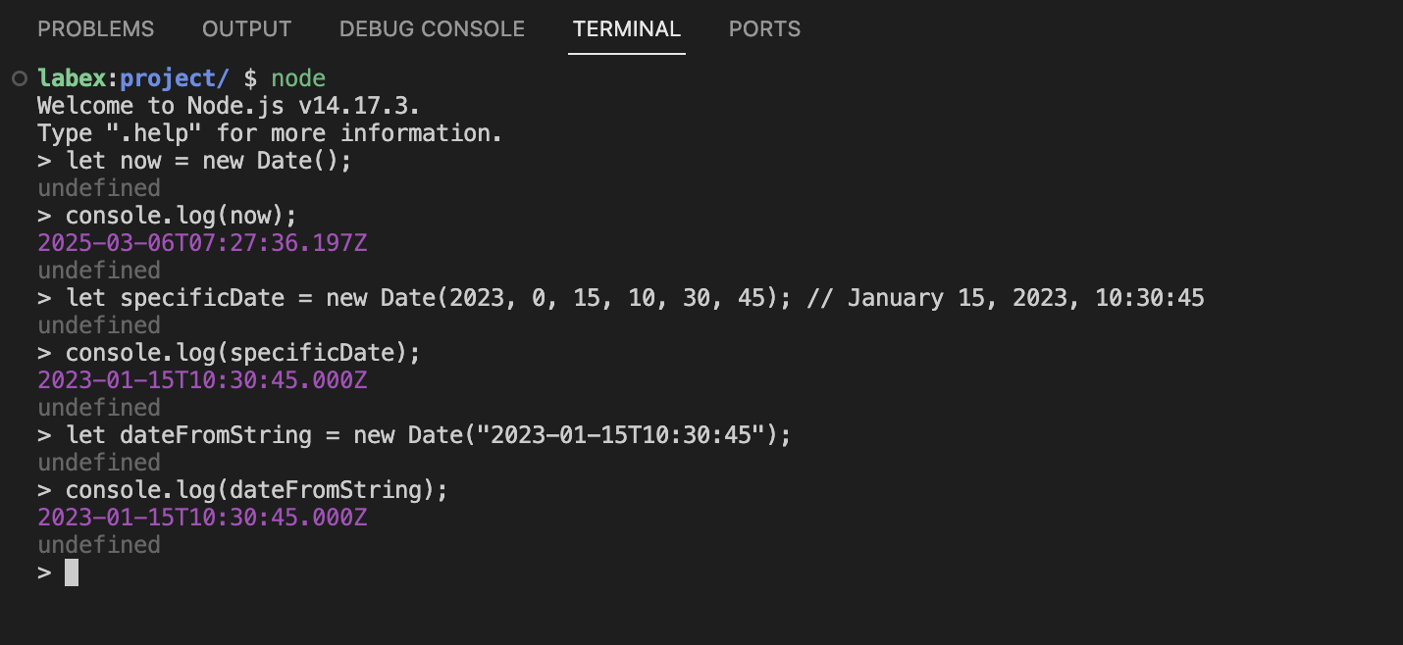The height and width of the screenshot is (645, 1403).
Task: Click the green node command text
Action: (298, 77)
